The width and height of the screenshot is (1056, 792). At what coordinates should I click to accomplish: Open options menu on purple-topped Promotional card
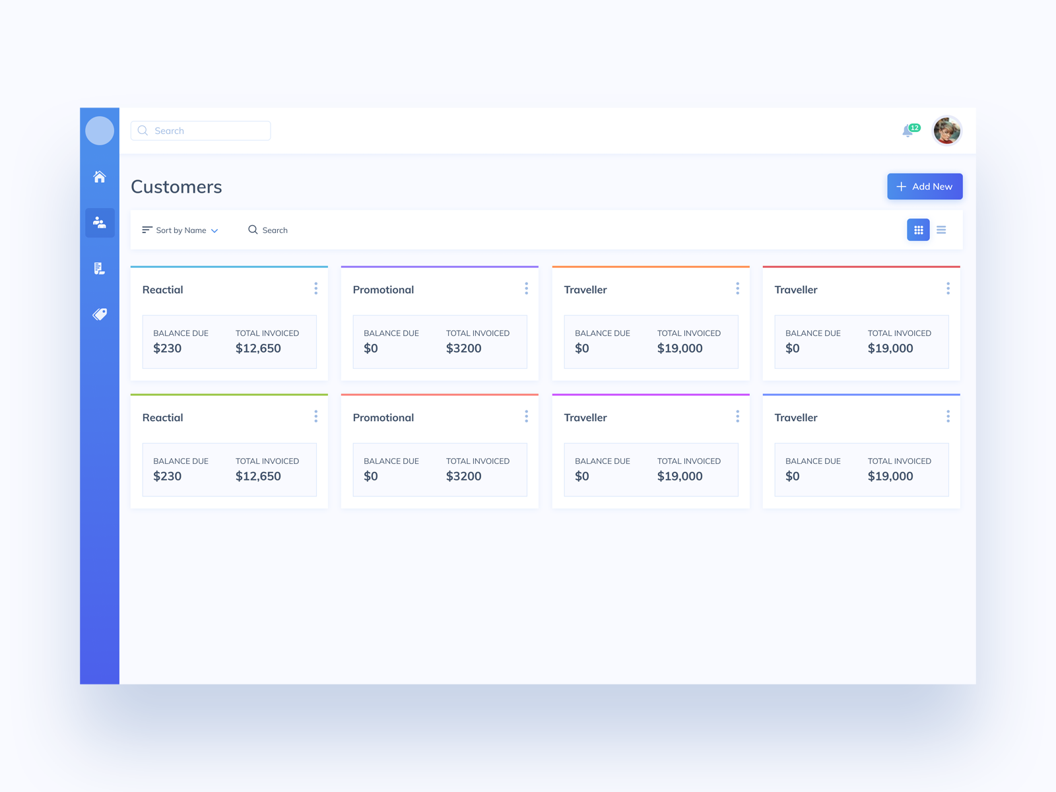(527, 288)
